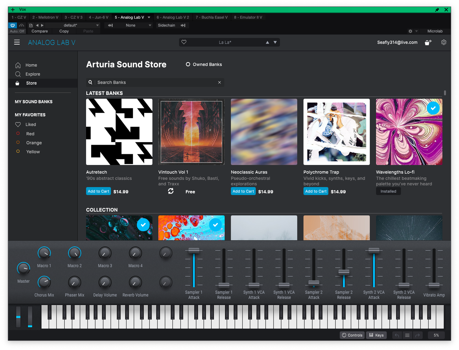Screen dimensions: 459x350
Task: Click the Compare button
Action: tap(40, 31)
